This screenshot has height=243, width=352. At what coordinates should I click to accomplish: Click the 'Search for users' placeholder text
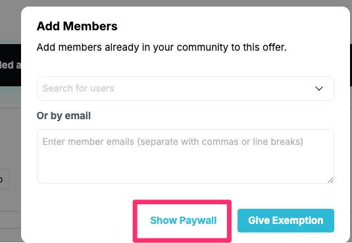(x=78, y=88)
